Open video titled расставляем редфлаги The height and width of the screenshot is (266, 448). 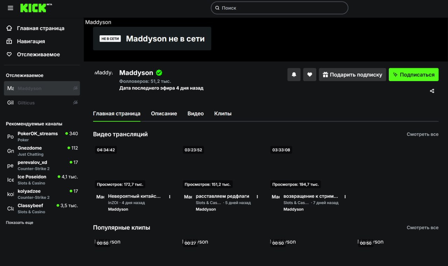(222, 196)
